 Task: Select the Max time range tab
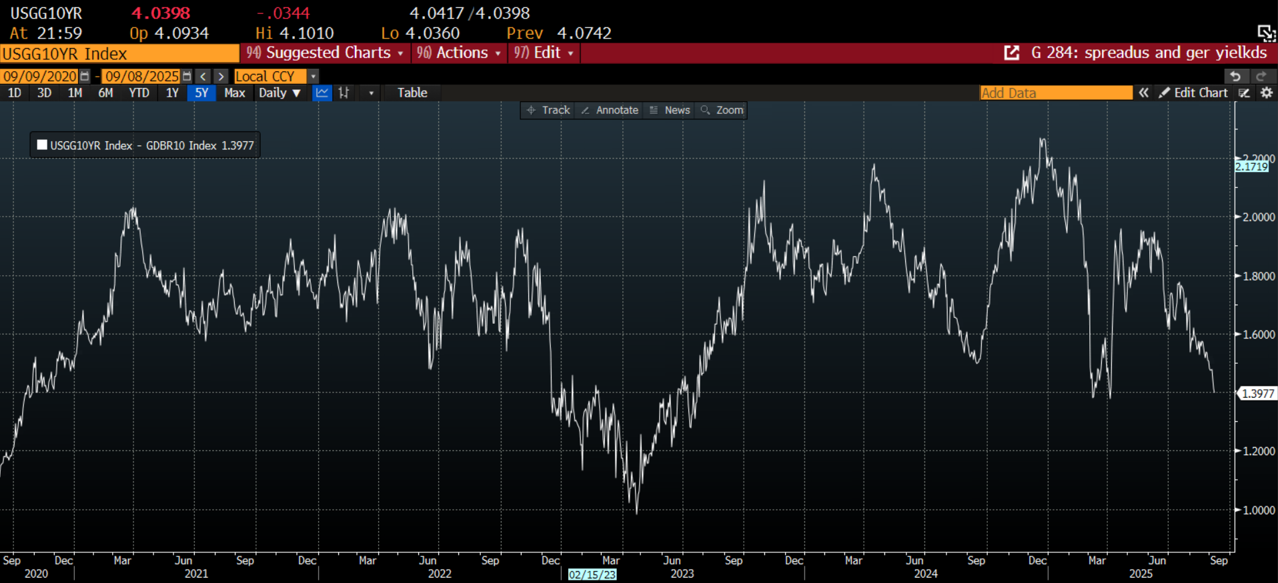click(235, 93)
